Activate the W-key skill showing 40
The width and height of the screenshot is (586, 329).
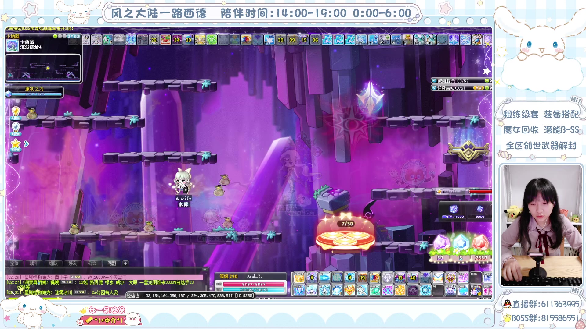point(413,278)
